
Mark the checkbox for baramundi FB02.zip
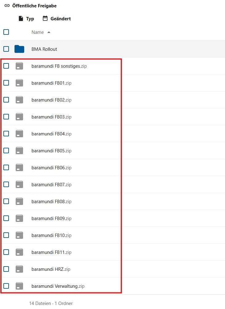click(6, 100)
